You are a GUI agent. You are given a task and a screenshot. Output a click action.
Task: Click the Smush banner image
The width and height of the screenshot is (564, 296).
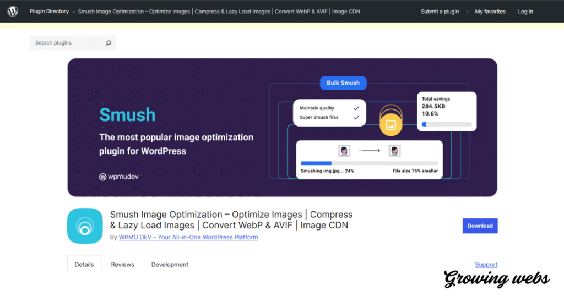pyautogui.click(x=283, y=128)
